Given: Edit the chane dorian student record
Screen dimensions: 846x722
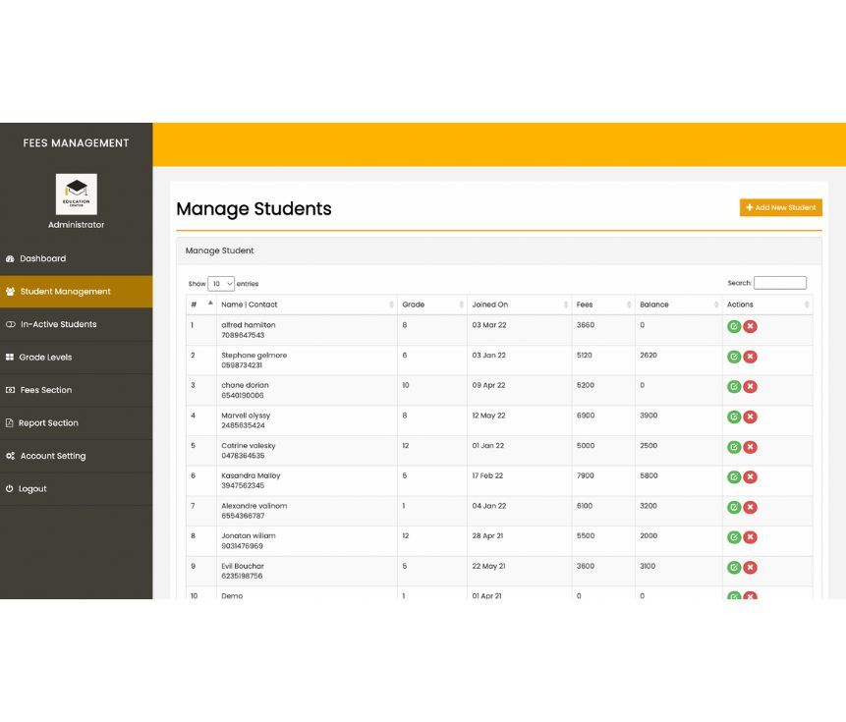Looking at the screenshot, I should click(x=733, y=387).
